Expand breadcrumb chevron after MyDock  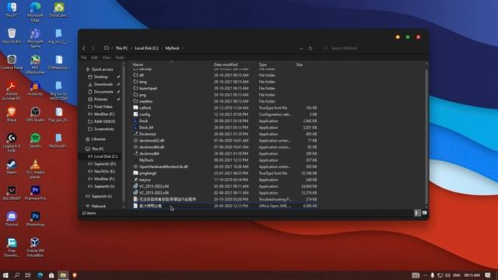[183, 48]
